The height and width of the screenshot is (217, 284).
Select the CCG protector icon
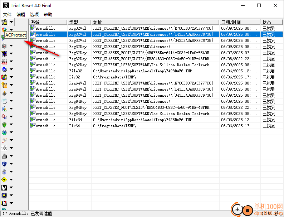[x=4, y=62]
